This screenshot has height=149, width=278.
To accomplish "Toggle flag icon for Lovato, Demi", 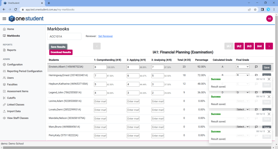I will (256, 110).
